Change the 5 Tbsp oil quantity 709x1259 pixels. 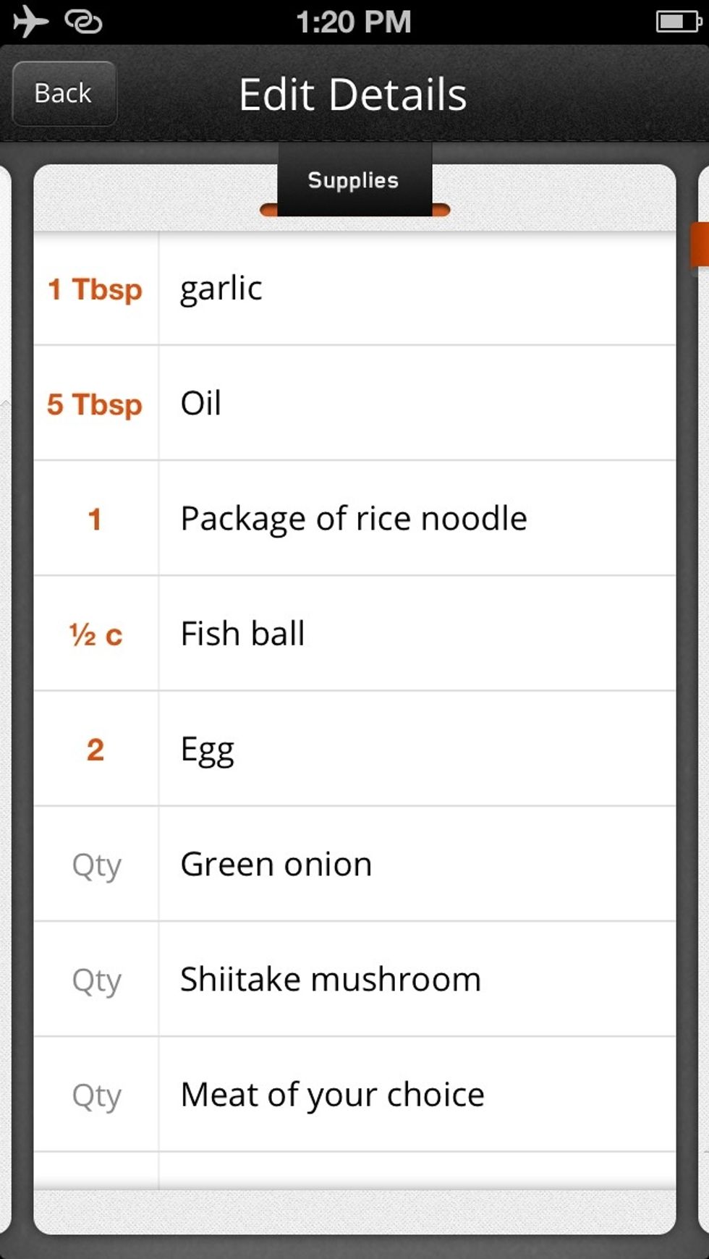tap(95, 404)
